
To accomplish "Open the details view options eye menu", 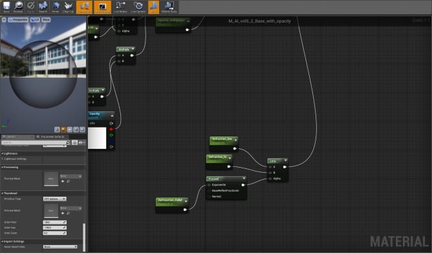I will [82, 142].
